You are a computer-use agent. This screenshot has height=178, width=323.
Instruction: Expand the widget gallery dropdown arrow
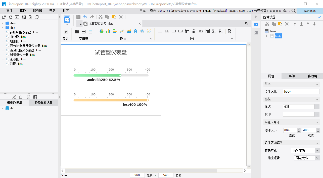(232, 39)
